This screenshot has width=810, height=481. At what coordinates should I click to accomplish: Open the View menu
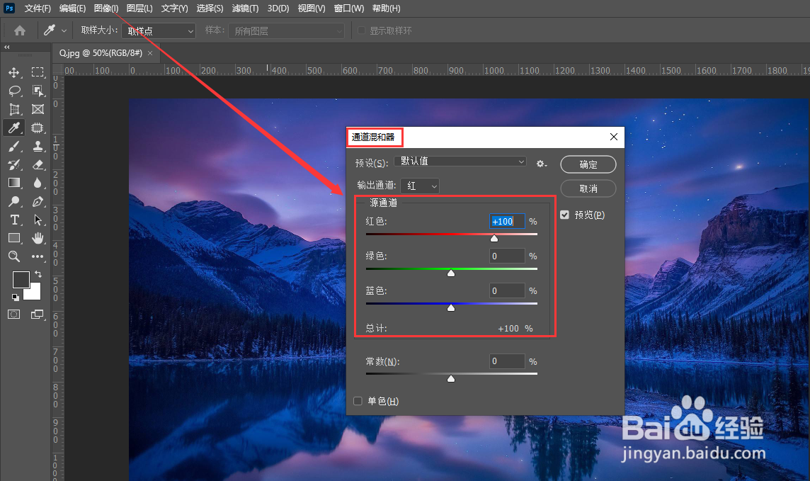click(x=312, y=9)
